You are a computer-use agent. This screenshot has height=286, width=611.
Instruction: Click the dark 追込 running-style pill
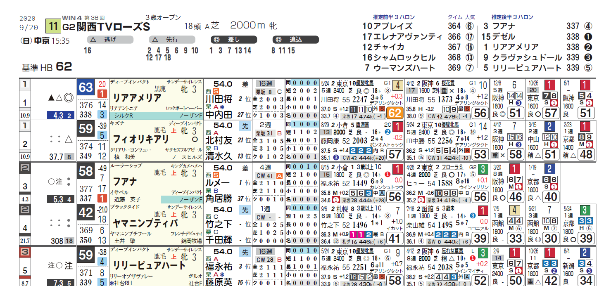tap(295, 40)
